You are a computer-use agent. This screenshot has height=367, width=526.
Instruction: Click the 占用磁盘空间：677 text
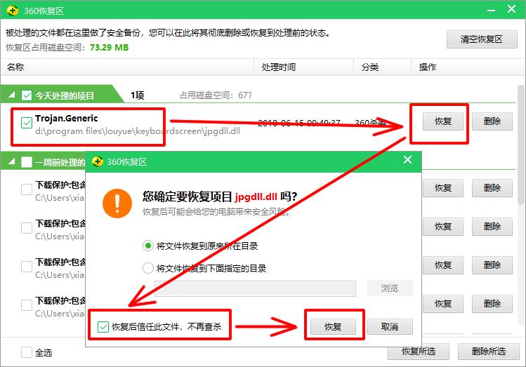(216, 95)
